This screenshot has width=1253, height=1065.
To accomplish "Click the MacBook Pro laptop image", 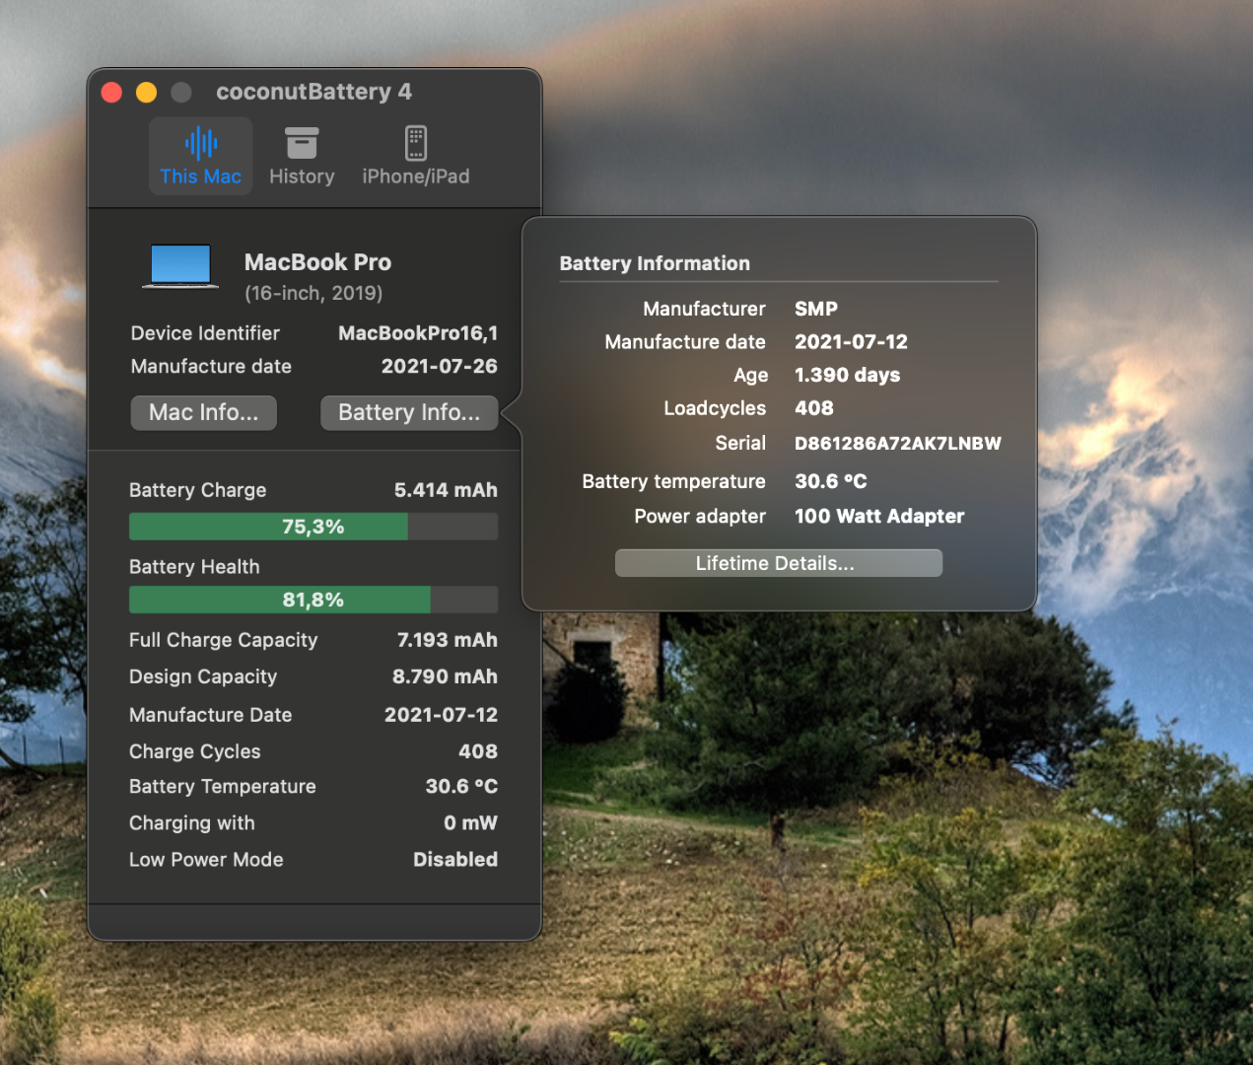I will pos(180,266).
